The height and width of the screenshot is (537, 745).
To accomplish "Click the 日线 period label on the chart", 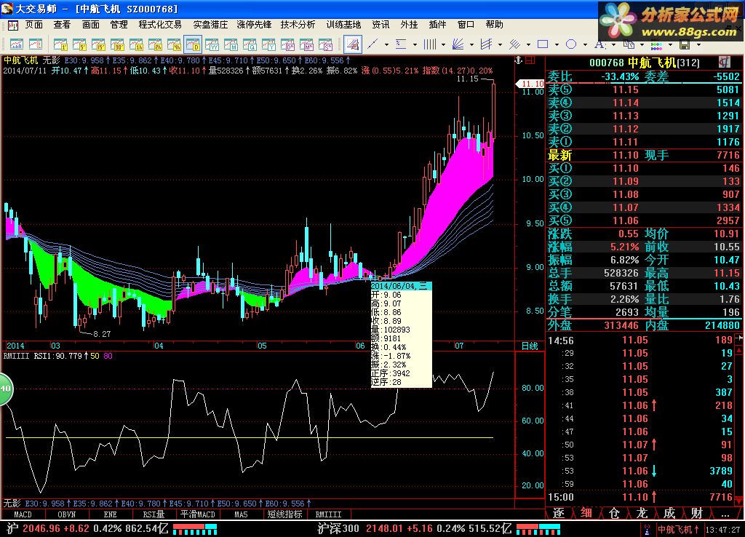I will click(x=530, y=346).
